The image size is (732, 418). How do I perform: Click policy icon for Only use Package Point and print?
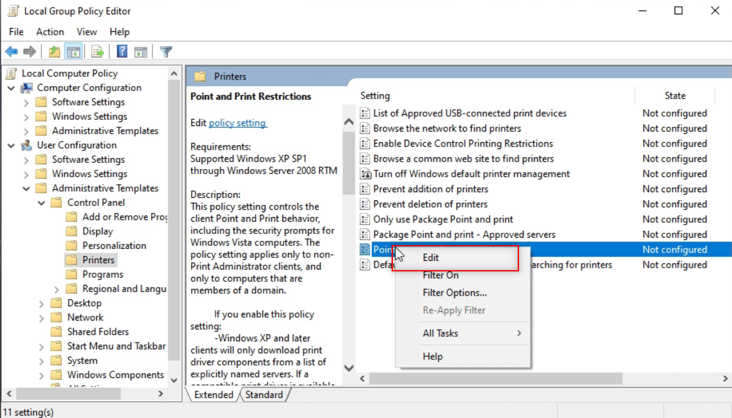[x=365, y=219]
